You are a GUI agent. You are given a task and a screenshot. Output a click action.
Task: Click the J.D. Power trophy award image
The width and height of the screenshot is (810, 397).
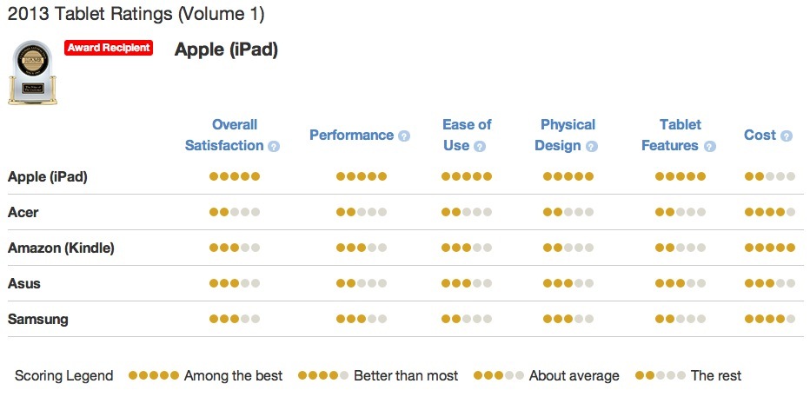coord(32,73)
